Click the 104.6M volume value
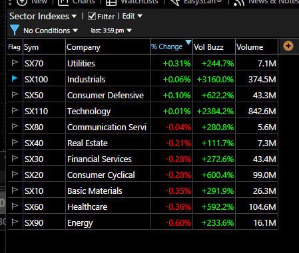 pos(262,207)
